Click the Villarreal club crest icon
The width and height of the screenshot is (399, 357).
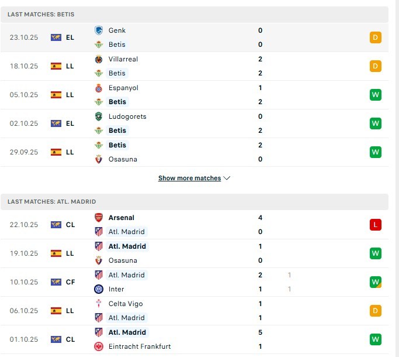coord(99,59)
